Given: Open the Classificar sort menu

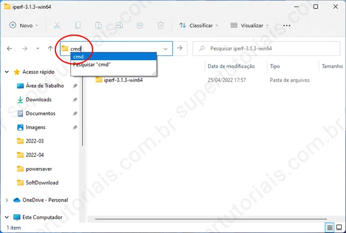Looking at the screenshot, I should (199, 25).
